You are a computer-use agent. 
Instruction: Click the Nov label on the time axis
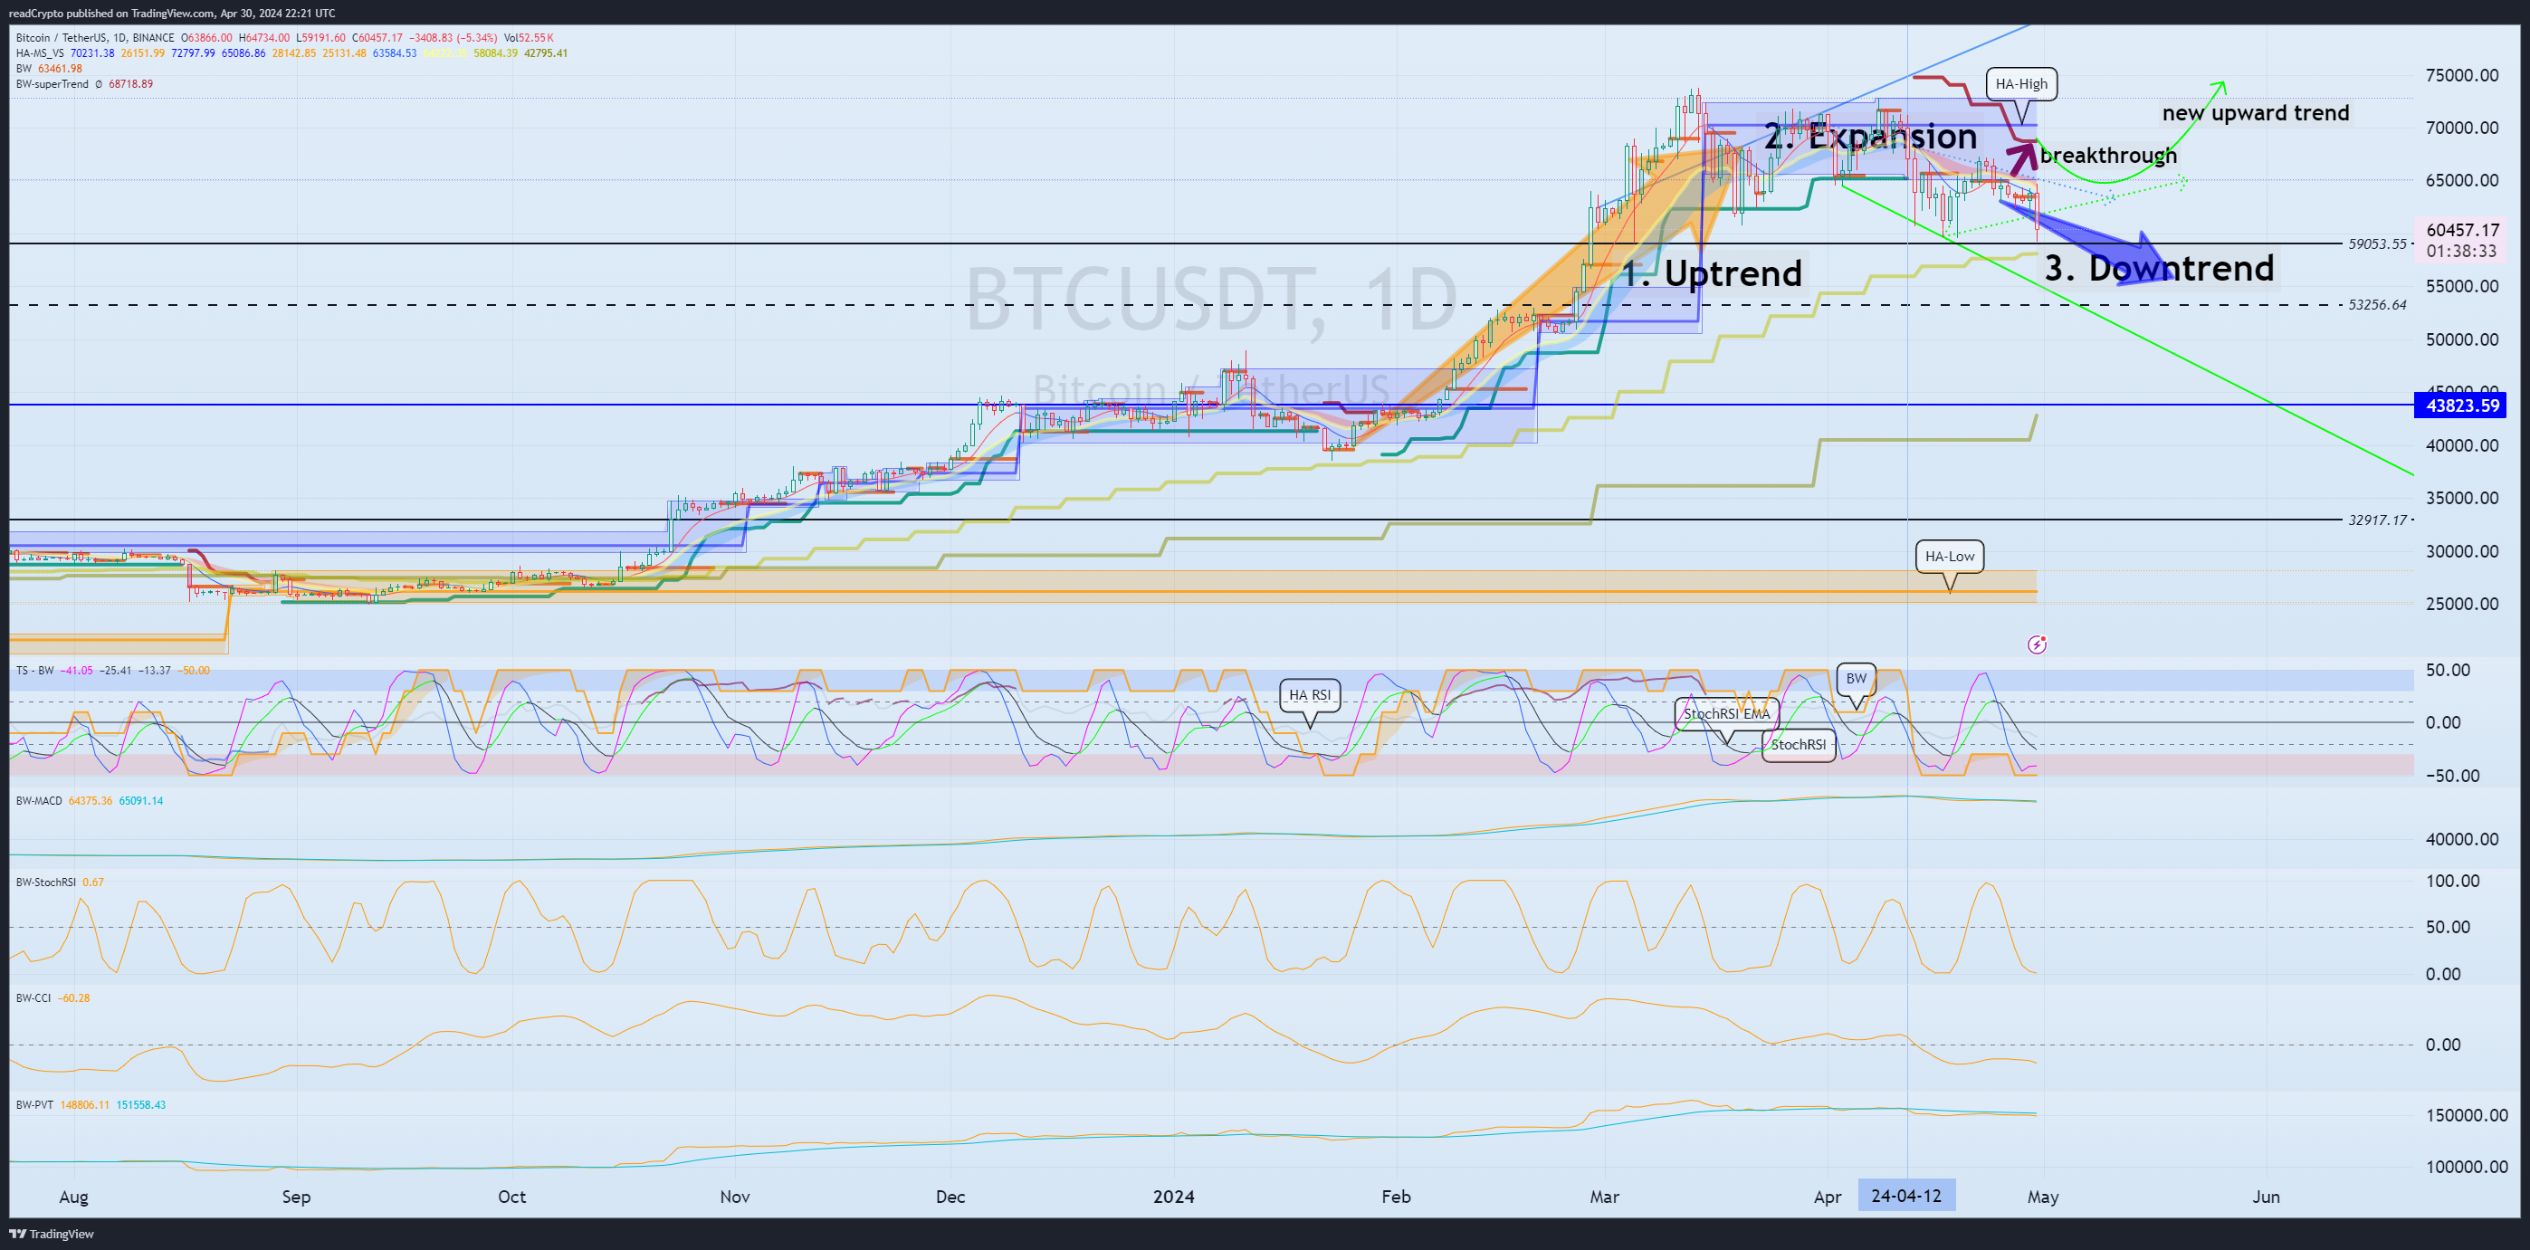pyautogui.click(x=735, y=1197)
